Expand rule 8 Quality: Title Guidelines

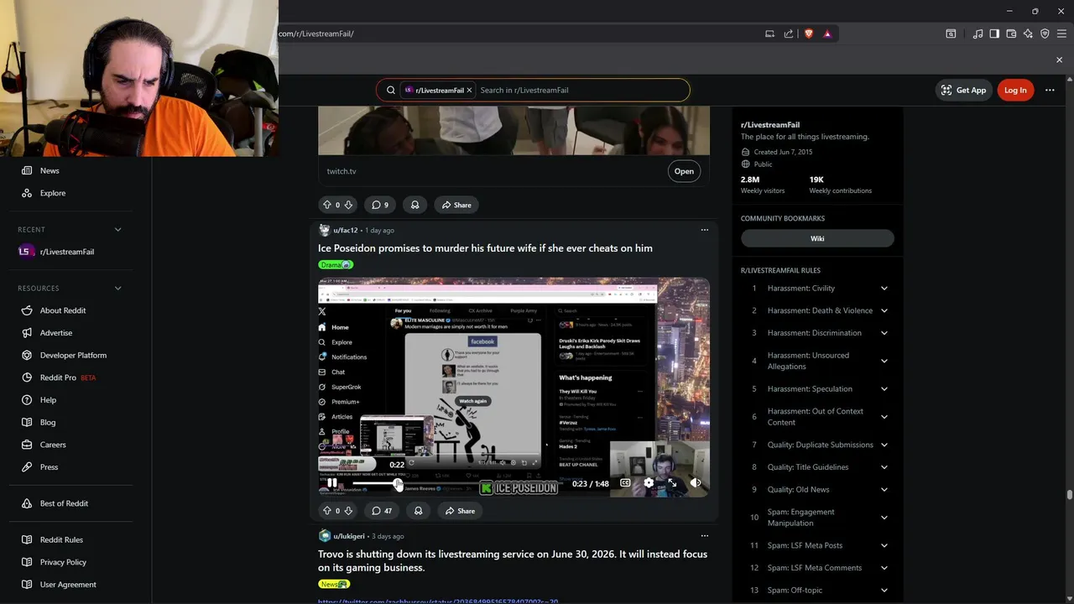point(884,467)
